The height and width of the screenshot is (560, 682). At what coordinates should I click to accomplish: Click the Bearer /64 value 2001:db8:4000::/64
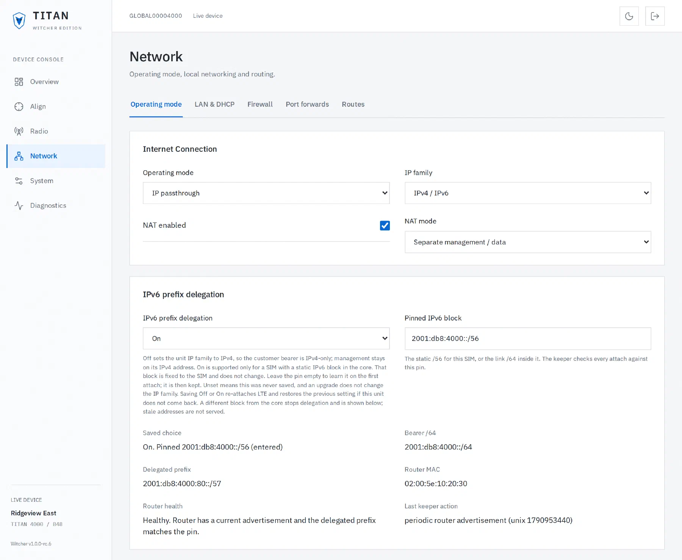click(x=438, y=447)
